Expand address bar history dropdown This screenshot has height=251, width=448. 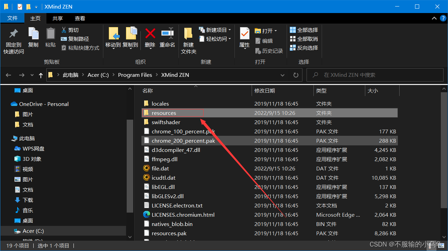[283, 75]
